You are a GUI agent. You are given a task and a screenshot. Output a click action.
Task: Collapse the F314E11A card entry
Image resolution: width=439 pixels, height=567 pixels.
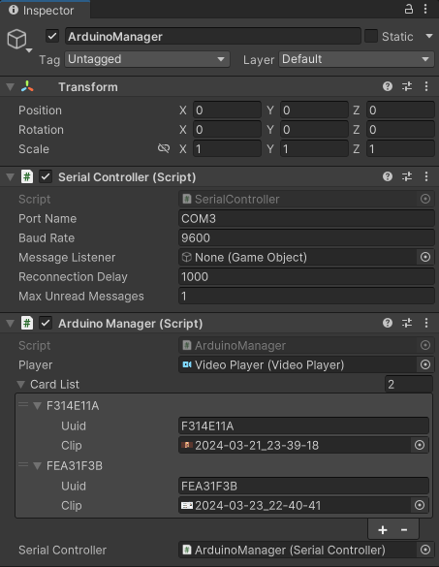[37, 406]
